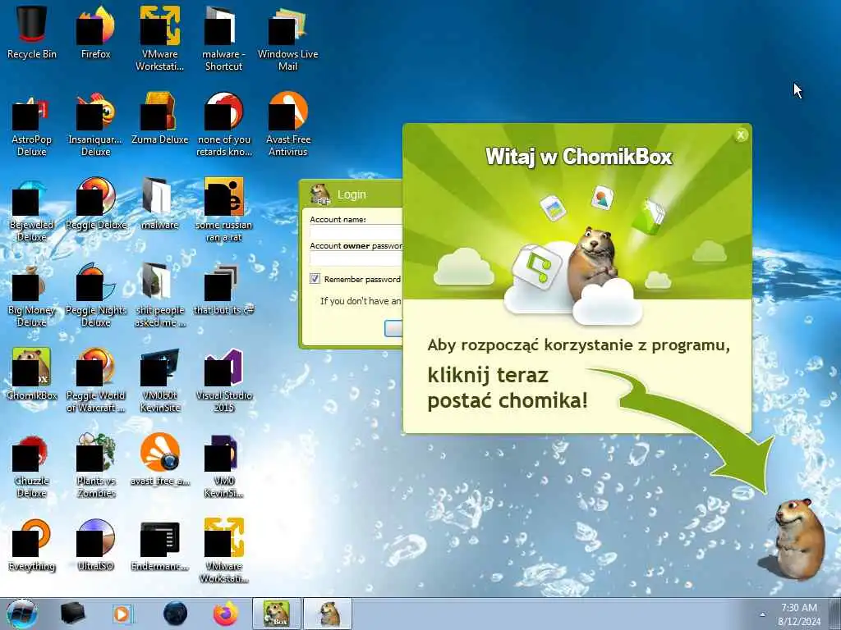The image size is (841, 630).
Task: Close the Witaj w ChomikBox welcome popup
Action: pyautogui.click(x=741, y=135)
